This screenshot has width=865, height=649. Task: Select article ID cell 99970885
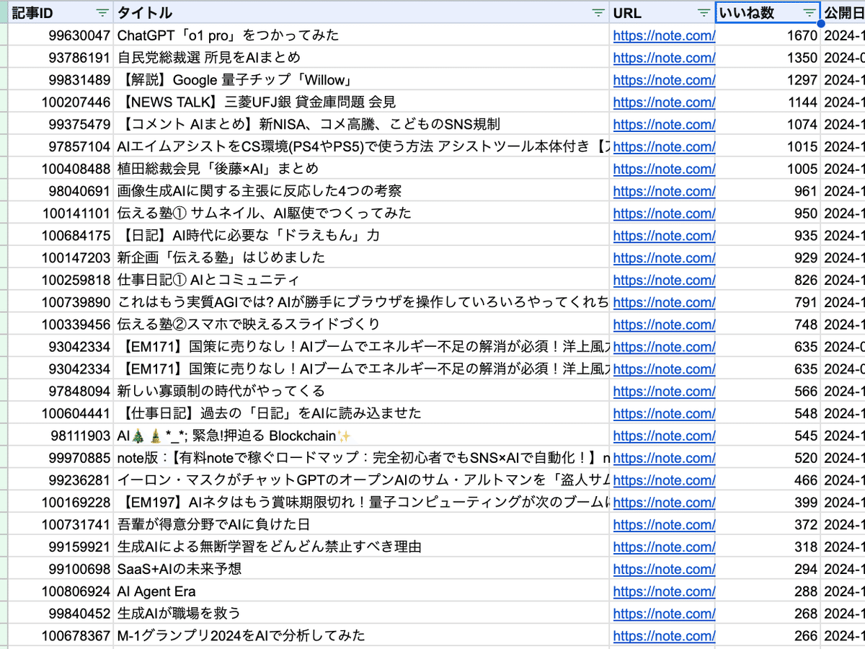click(x=61, y=458)
